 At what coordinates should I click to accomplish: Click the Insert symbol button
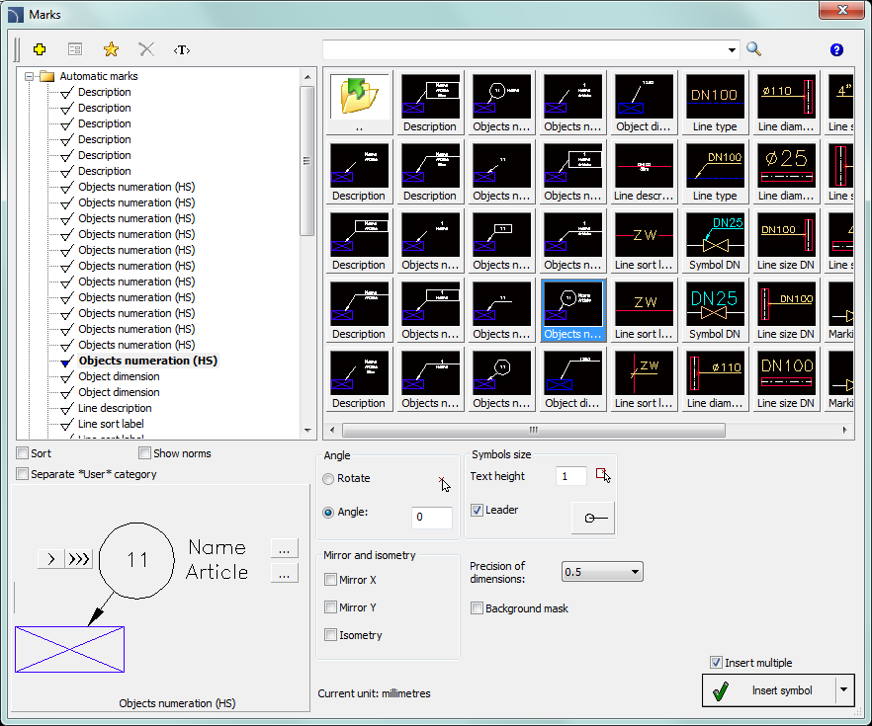click(768, 690)
